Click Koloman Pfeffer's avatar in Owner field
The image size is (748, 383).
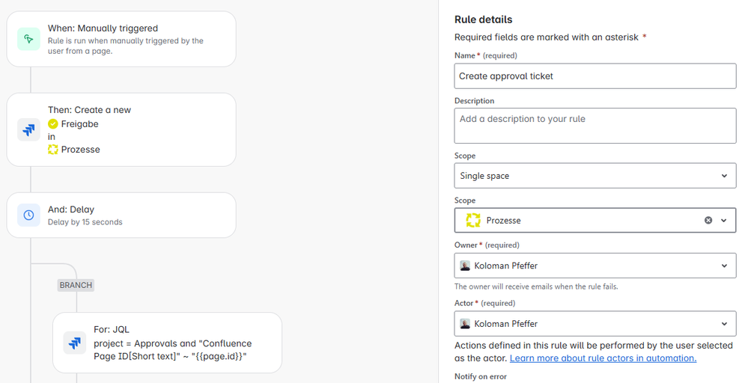[465, 266]
